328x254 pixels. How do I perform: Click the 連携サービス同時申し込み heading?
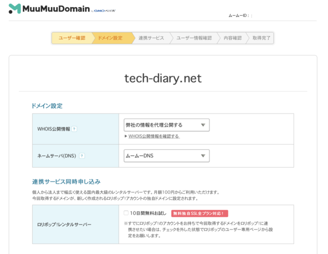click(x=66, y=182)
